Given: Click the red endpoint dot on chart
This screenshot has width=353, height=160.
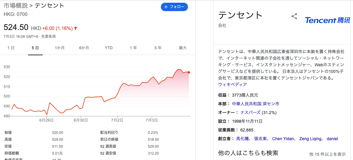Looking at the screenshot, I should pos(189,72).
